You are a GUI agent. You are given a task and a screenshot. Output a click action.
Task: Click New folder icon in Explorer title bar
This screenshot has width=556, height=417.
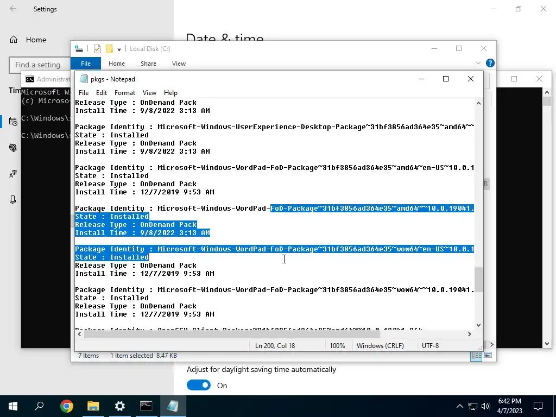click(109, 49)
